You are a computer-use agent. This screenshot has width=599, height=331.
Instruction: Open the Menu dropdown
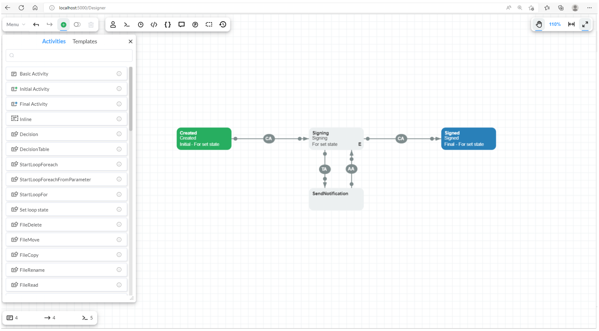(x=16, y=25)
